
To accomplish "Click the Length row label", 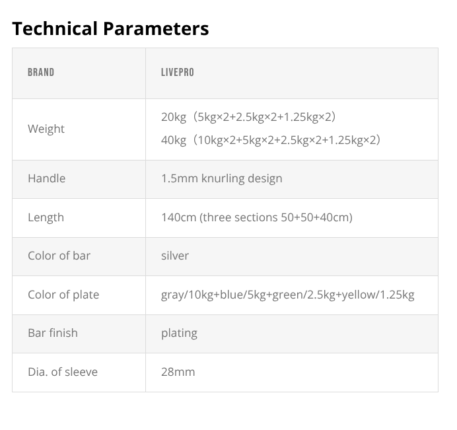I will (46, 217).
